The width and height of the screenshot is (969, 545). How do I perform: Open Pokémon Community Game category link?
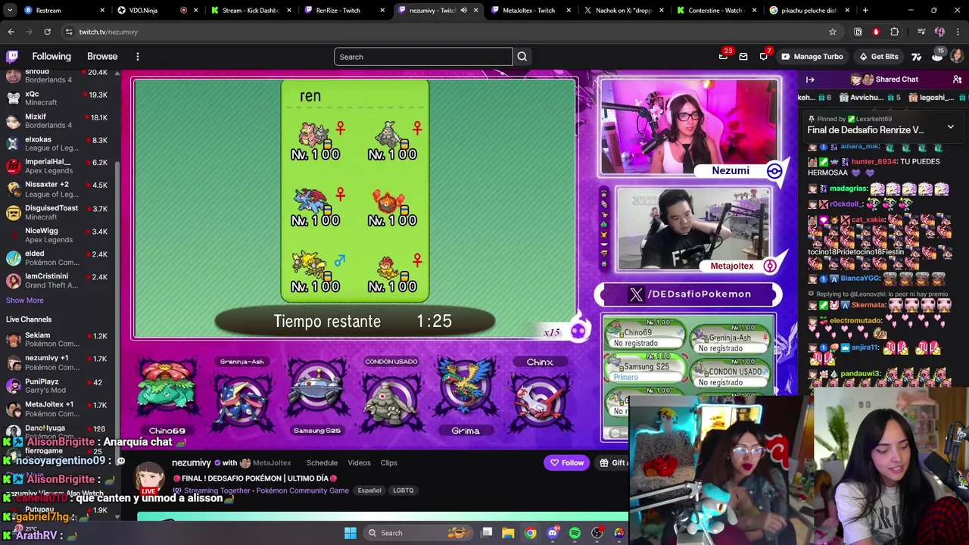[x=302, y=490]
